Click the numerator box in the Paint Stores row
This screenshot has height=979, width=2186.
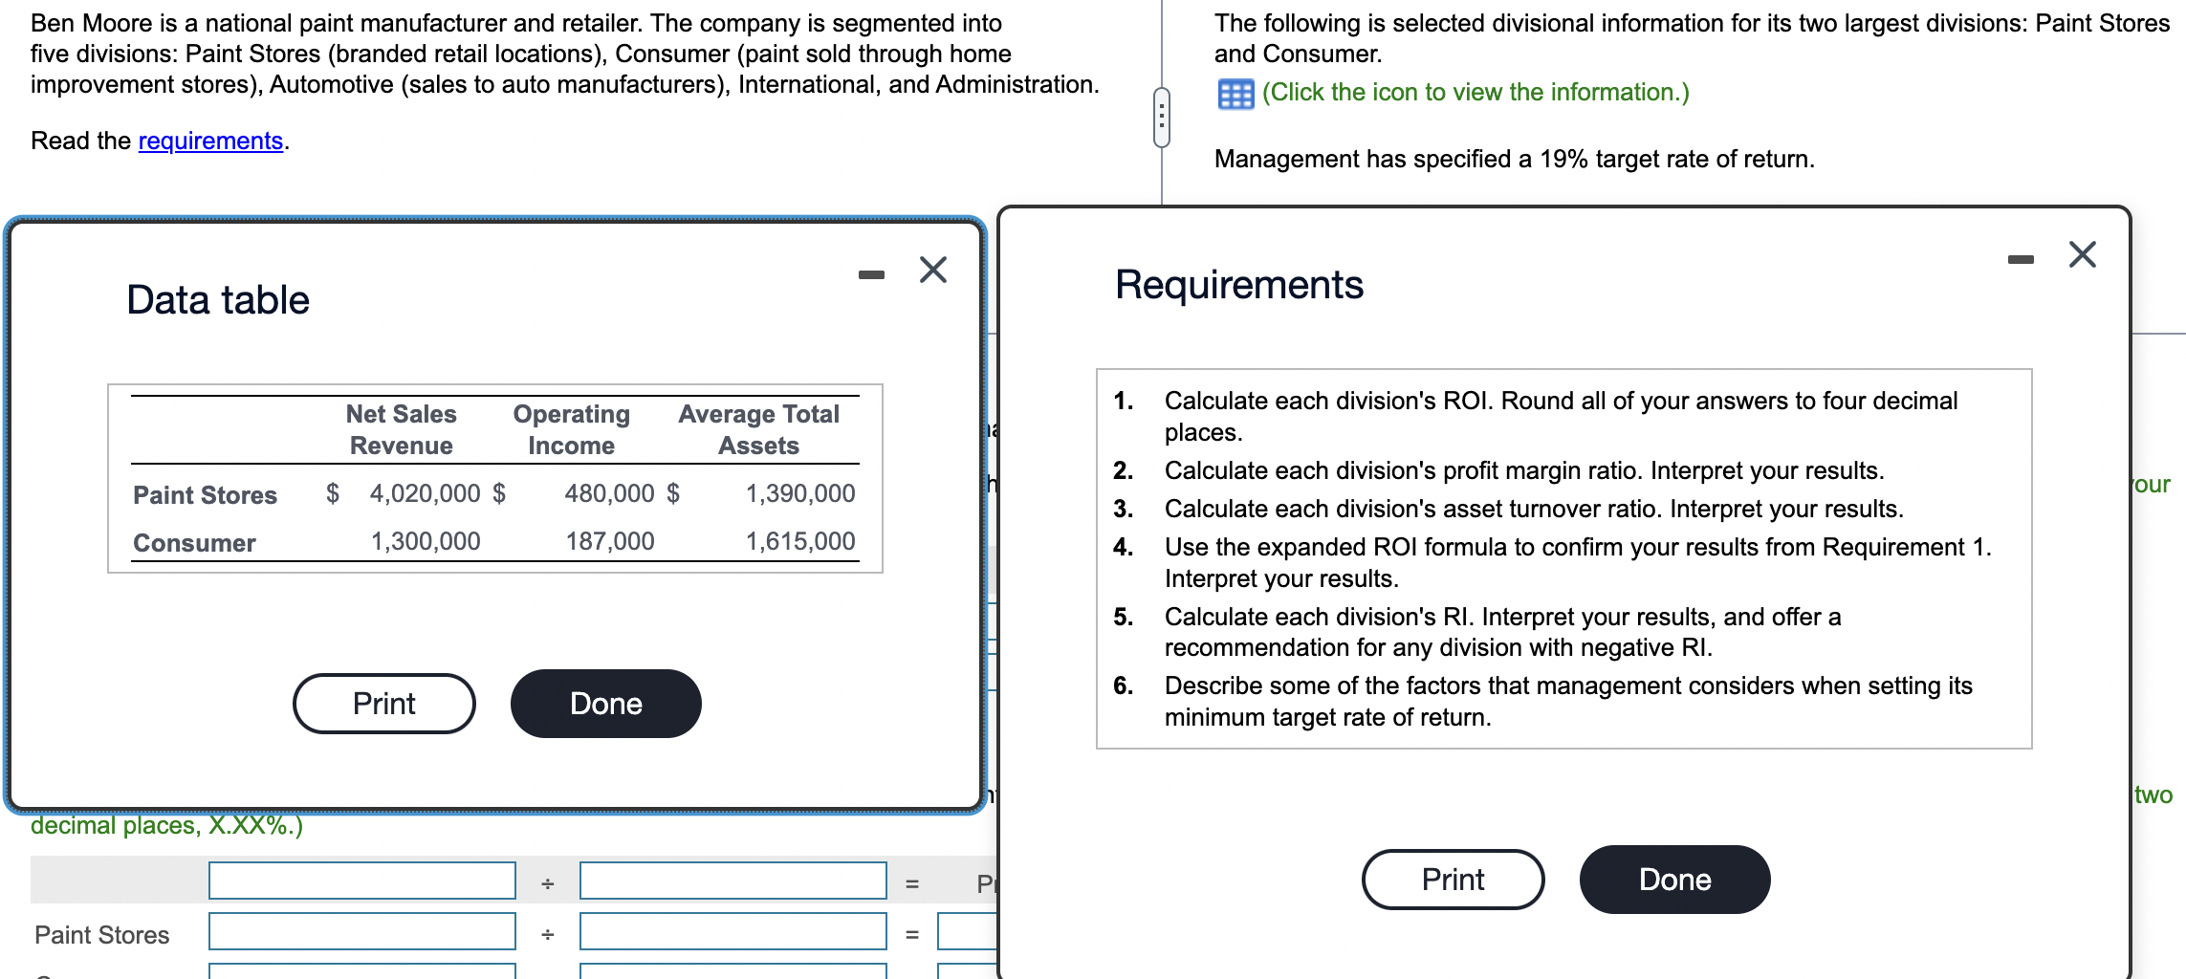(x=361, y=932)
